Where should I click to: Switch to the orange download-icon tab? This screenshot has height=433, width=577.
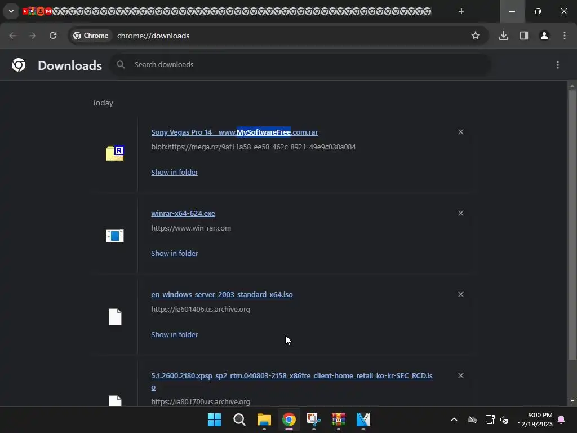[x=41, y=11]
